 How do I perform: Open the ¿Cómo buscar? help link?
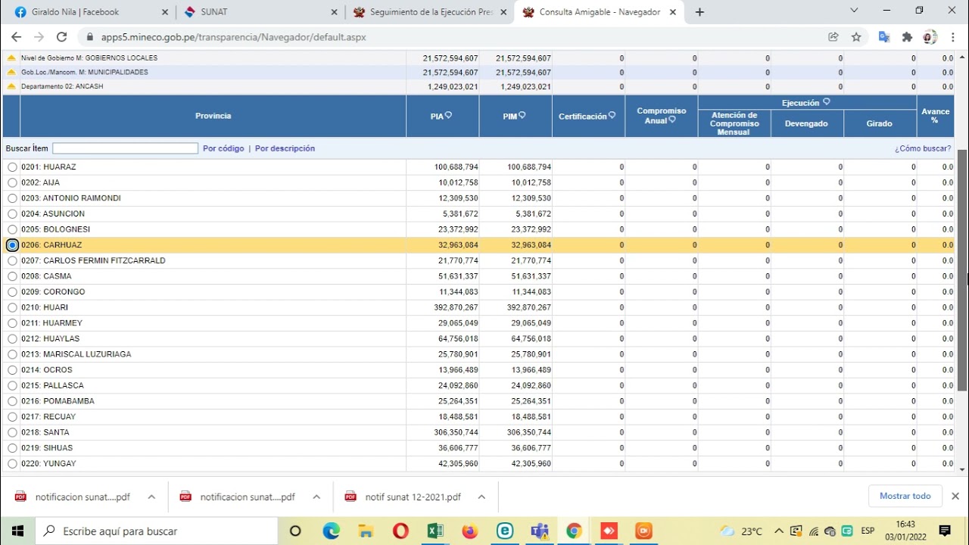(x=923, y=148)
